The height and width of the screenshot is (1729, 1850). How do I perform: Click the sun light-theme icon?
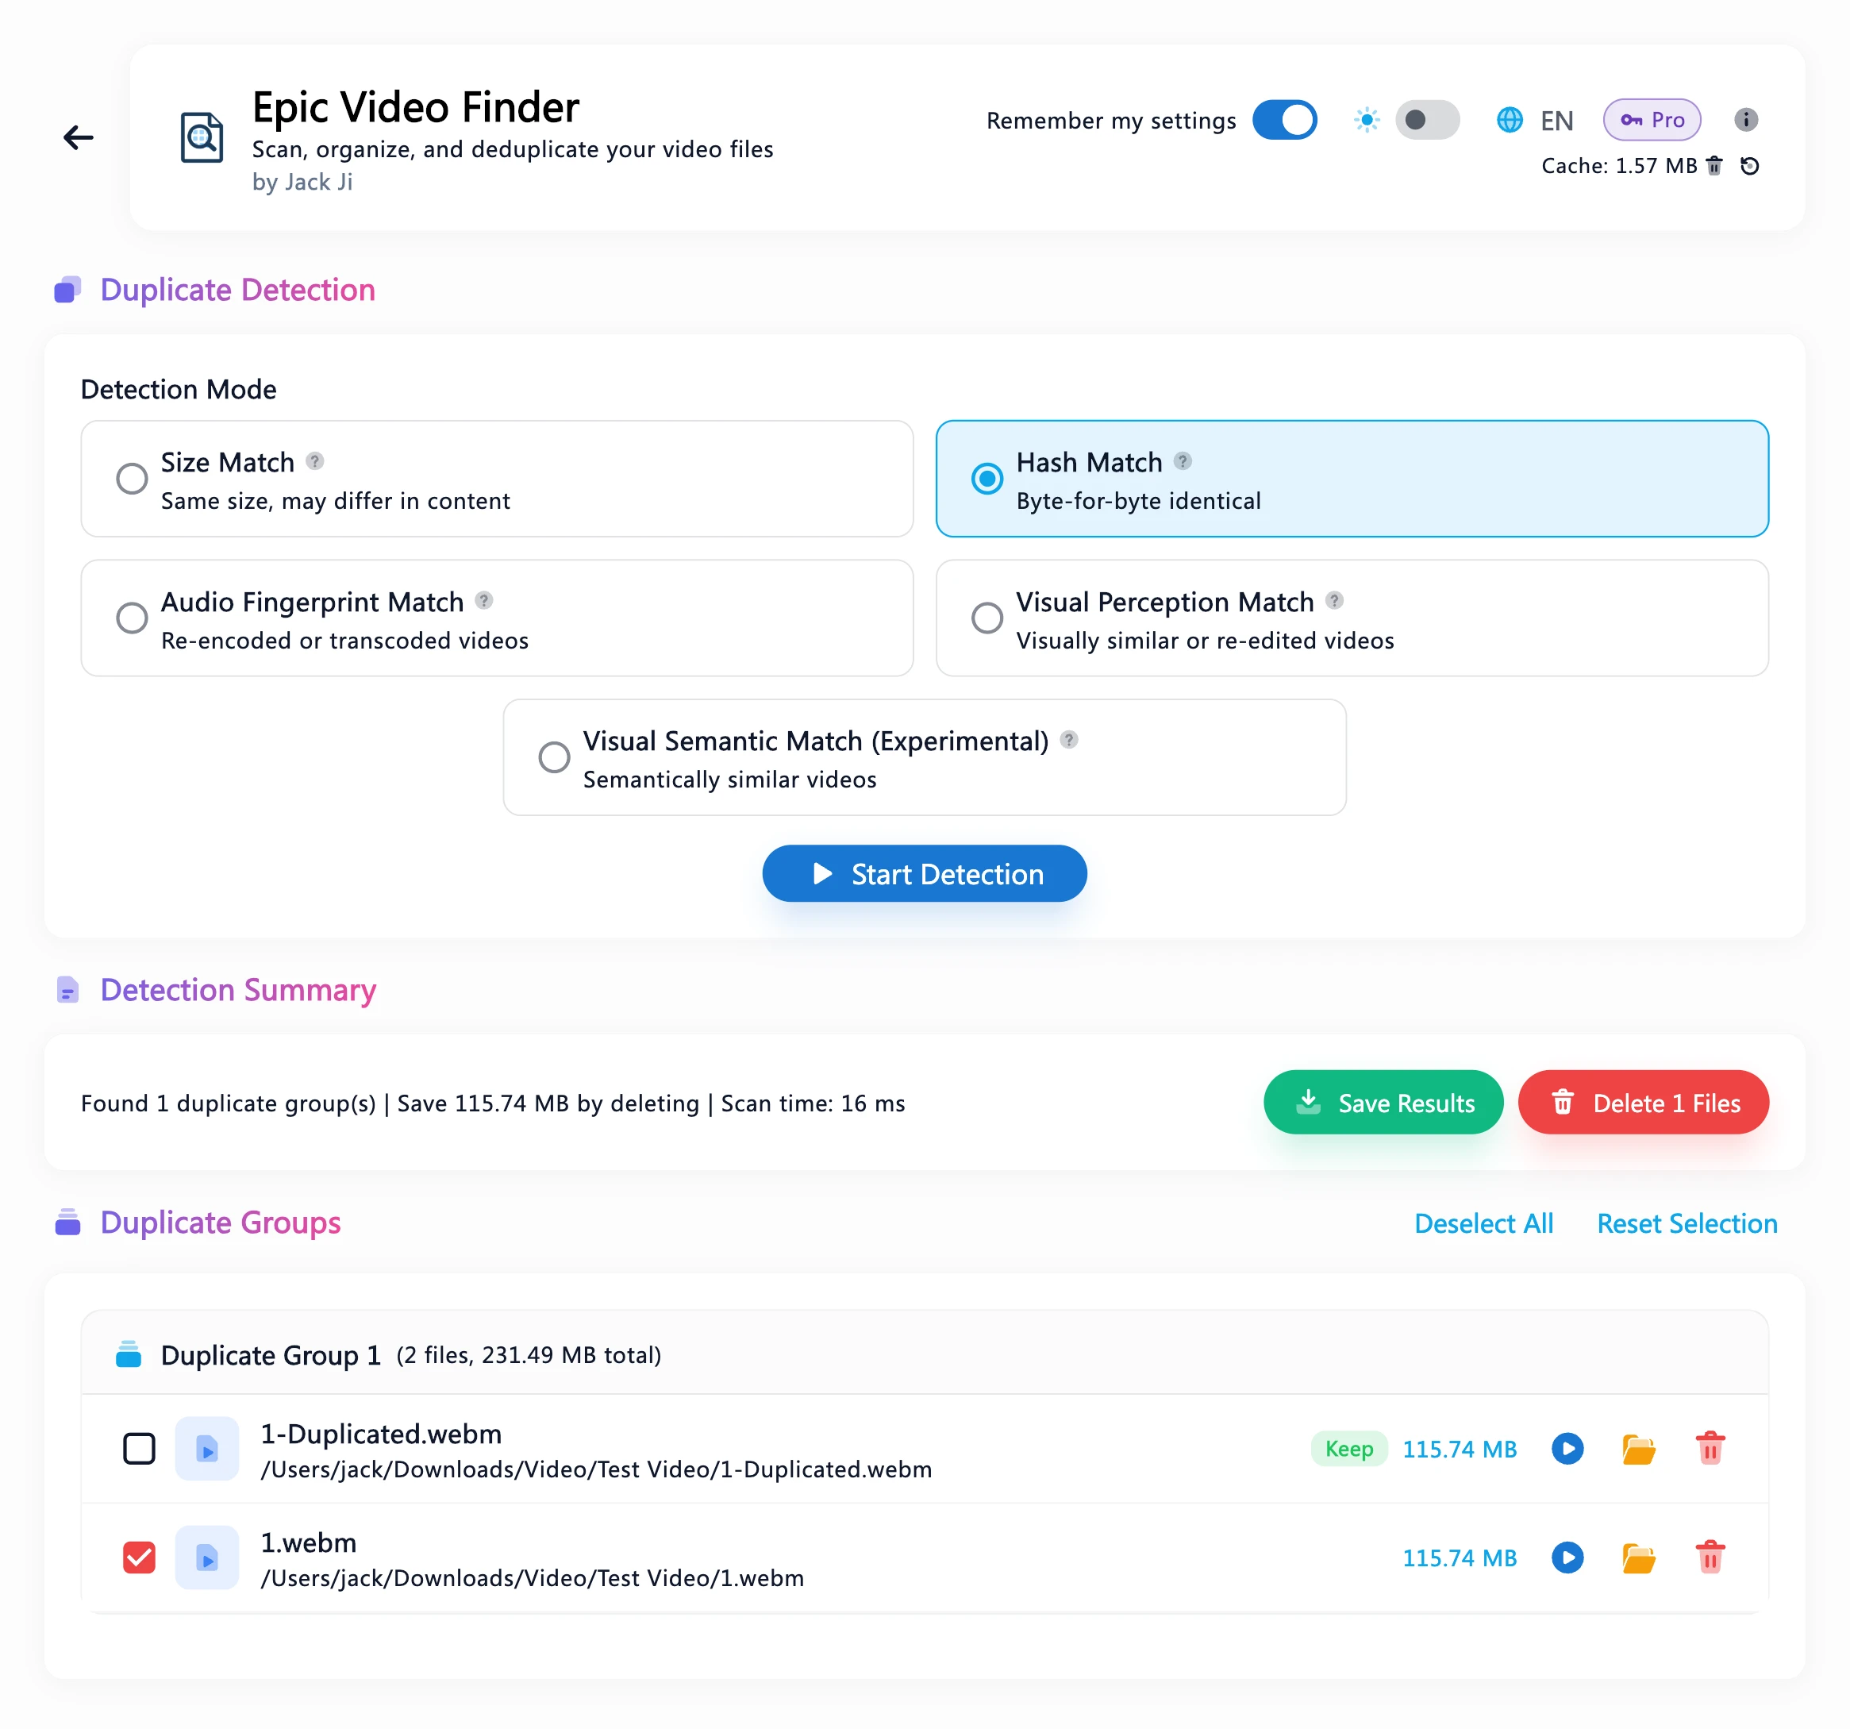pos(1366,120)
